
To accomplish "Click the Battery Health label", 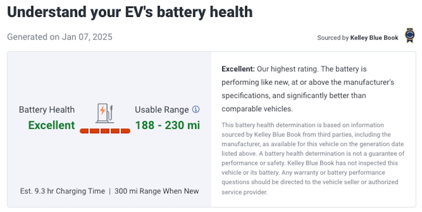I will 47,110.
